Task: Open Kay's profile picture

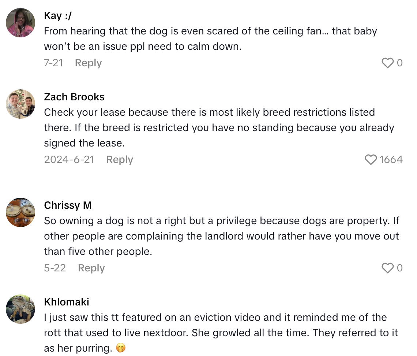Action: tap(20, 23)
